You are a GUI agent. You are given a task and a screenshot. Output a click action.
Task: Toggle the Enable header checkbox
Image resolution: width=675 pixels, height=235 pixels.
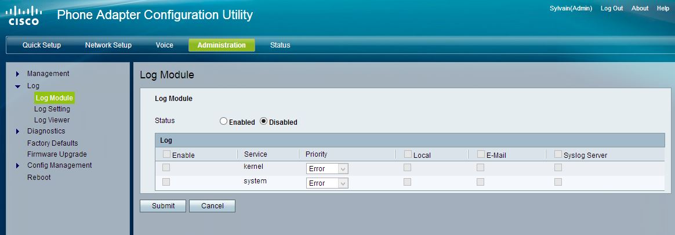click(x=167, y=154)
